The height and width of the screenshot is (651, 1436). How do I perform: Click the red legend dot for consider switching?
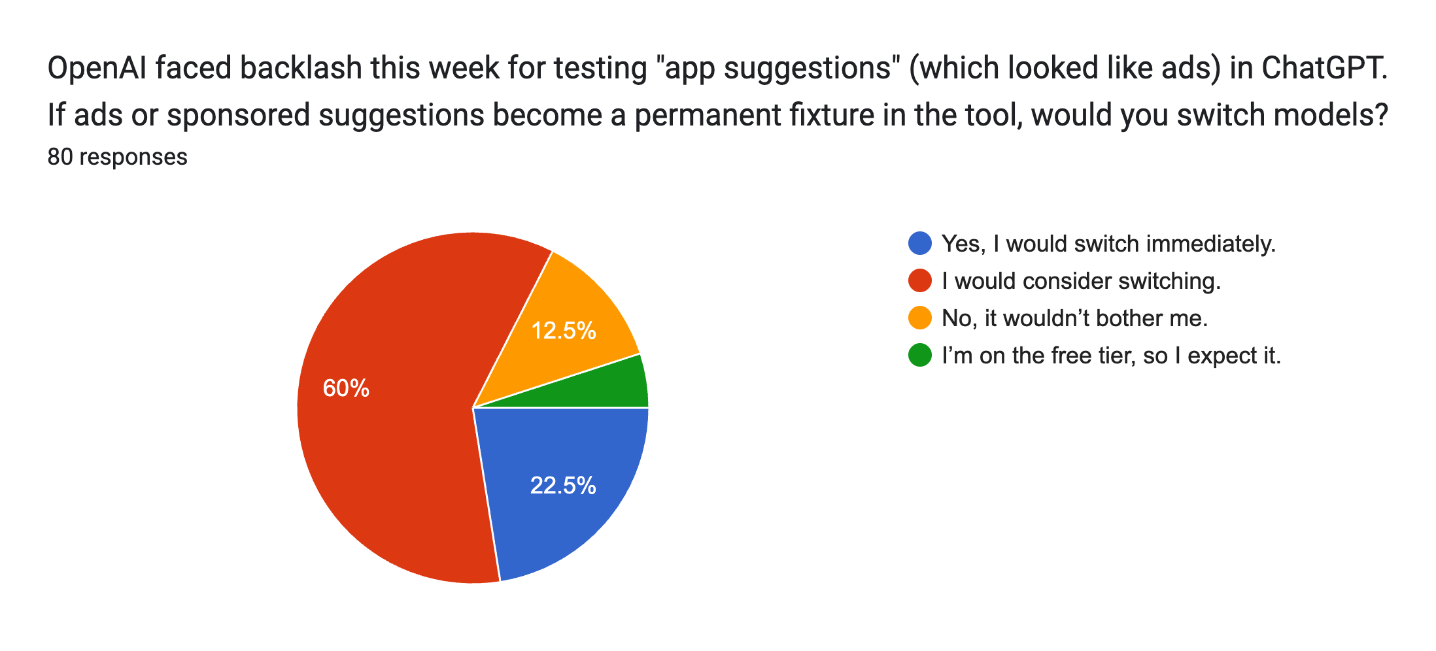click(x=919, y=281)
